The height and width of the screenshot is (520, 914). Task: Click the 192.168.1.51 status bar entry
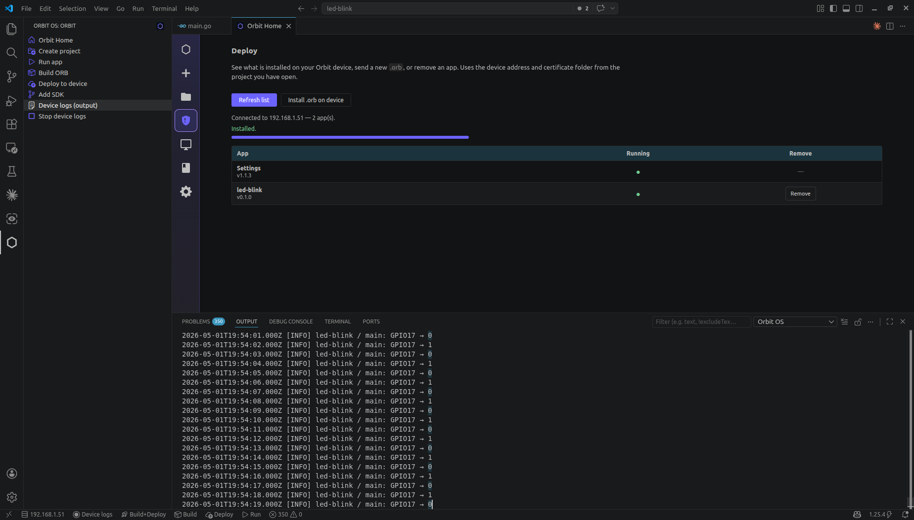[x=43, y=514]
